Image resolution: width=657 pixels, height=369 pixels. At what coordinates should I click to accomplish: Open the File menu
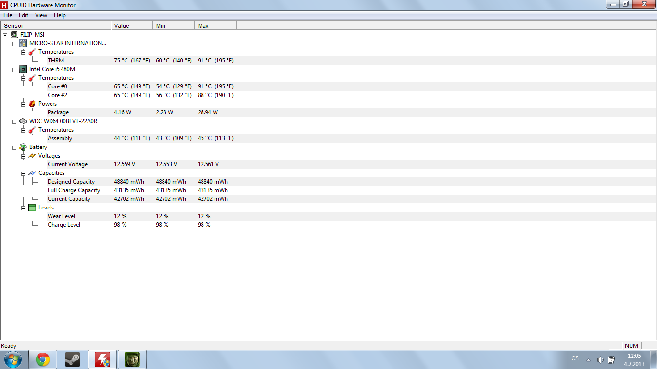8,15
